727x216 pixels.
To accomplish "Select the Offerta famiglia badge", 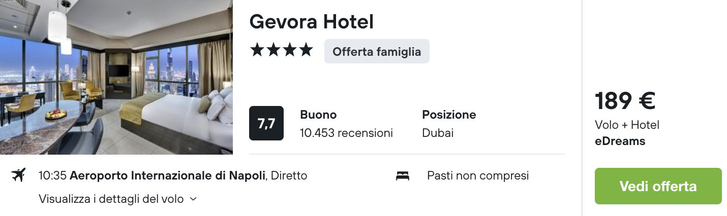I will 377,51.
